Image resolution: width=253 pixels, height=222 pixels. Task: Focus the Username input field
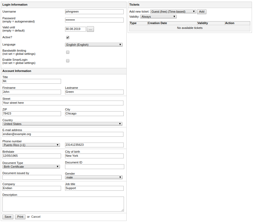94,12
